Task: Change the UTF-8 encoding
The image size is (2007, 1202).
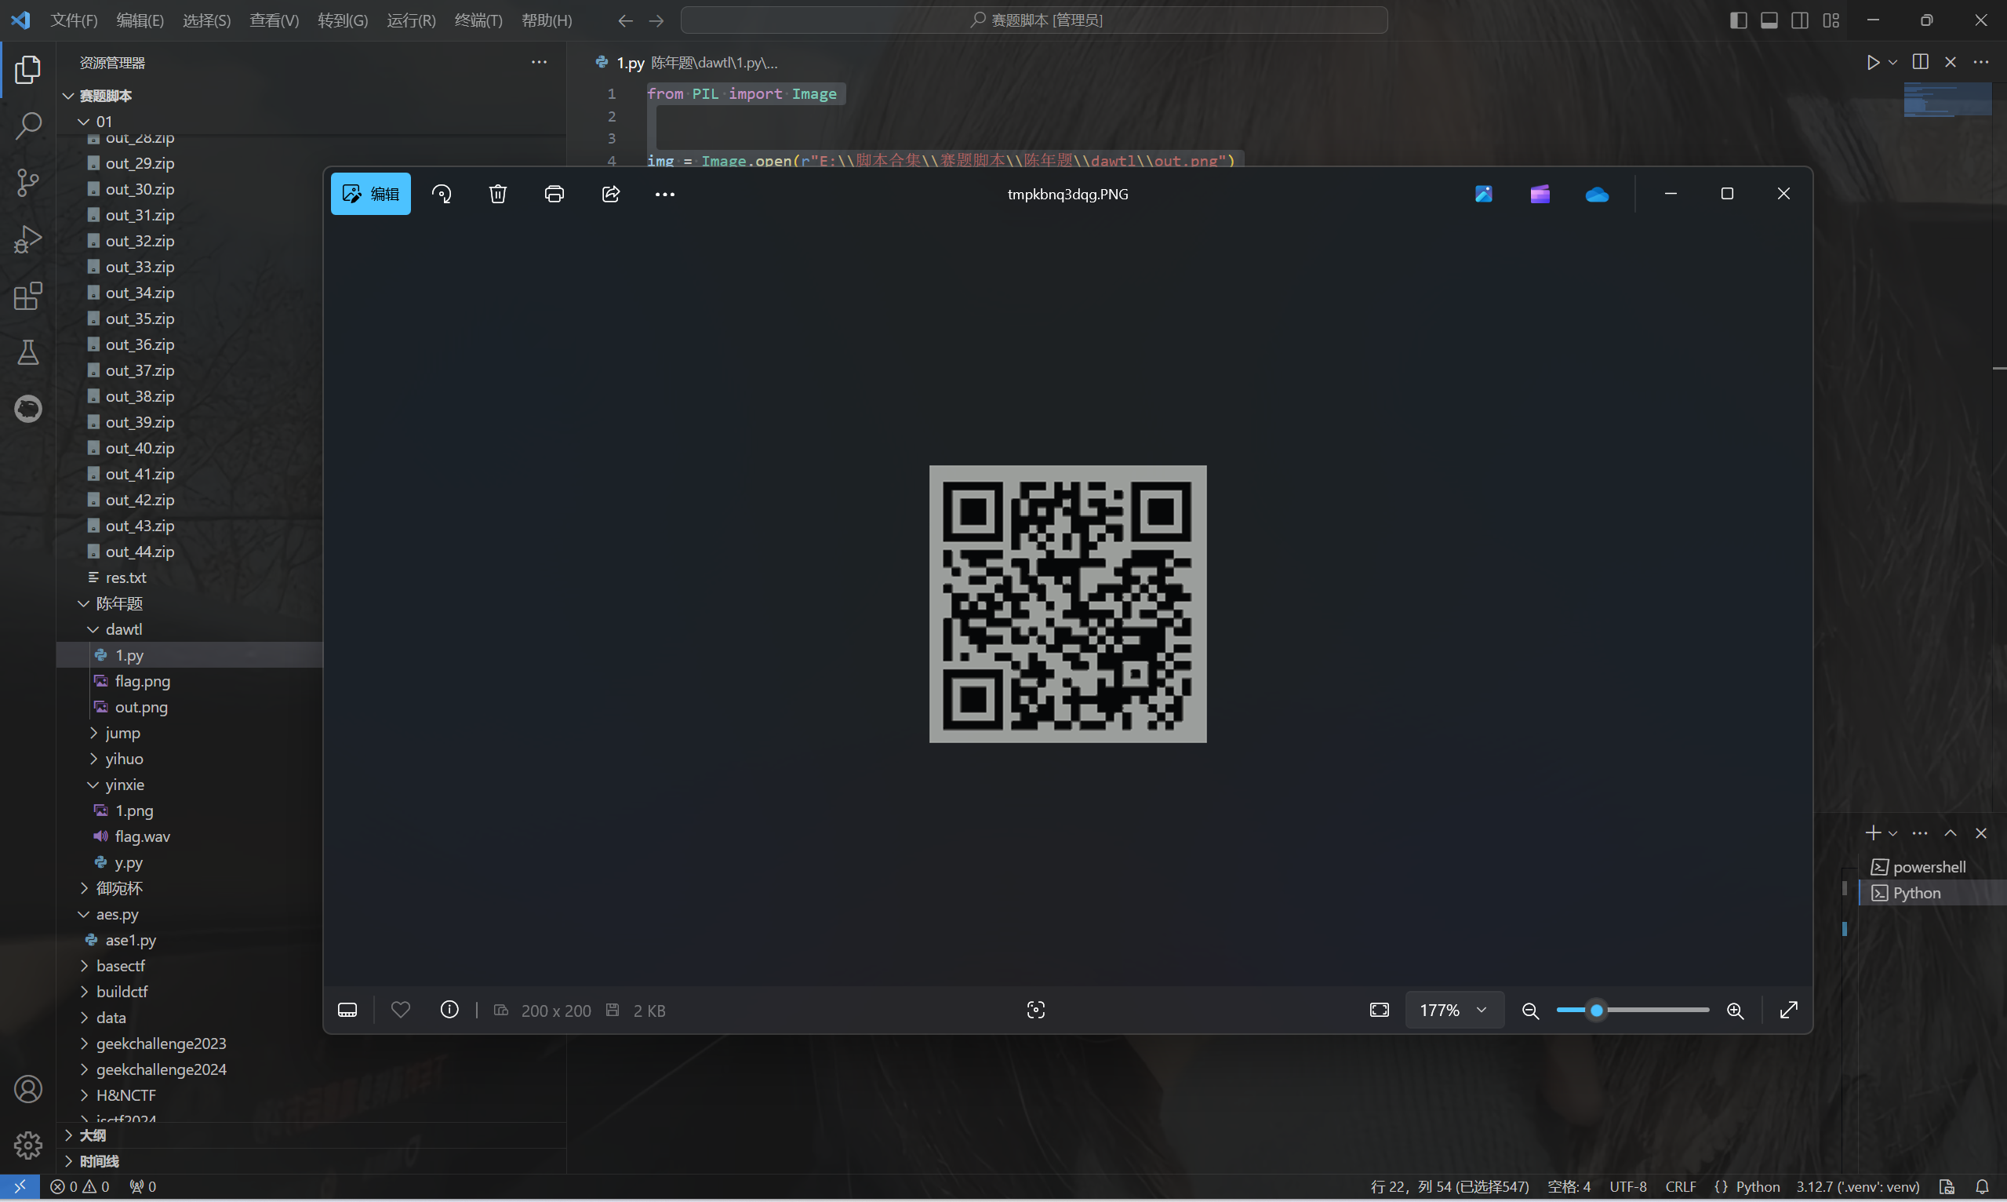Action: click(x=1628, y=1186)
